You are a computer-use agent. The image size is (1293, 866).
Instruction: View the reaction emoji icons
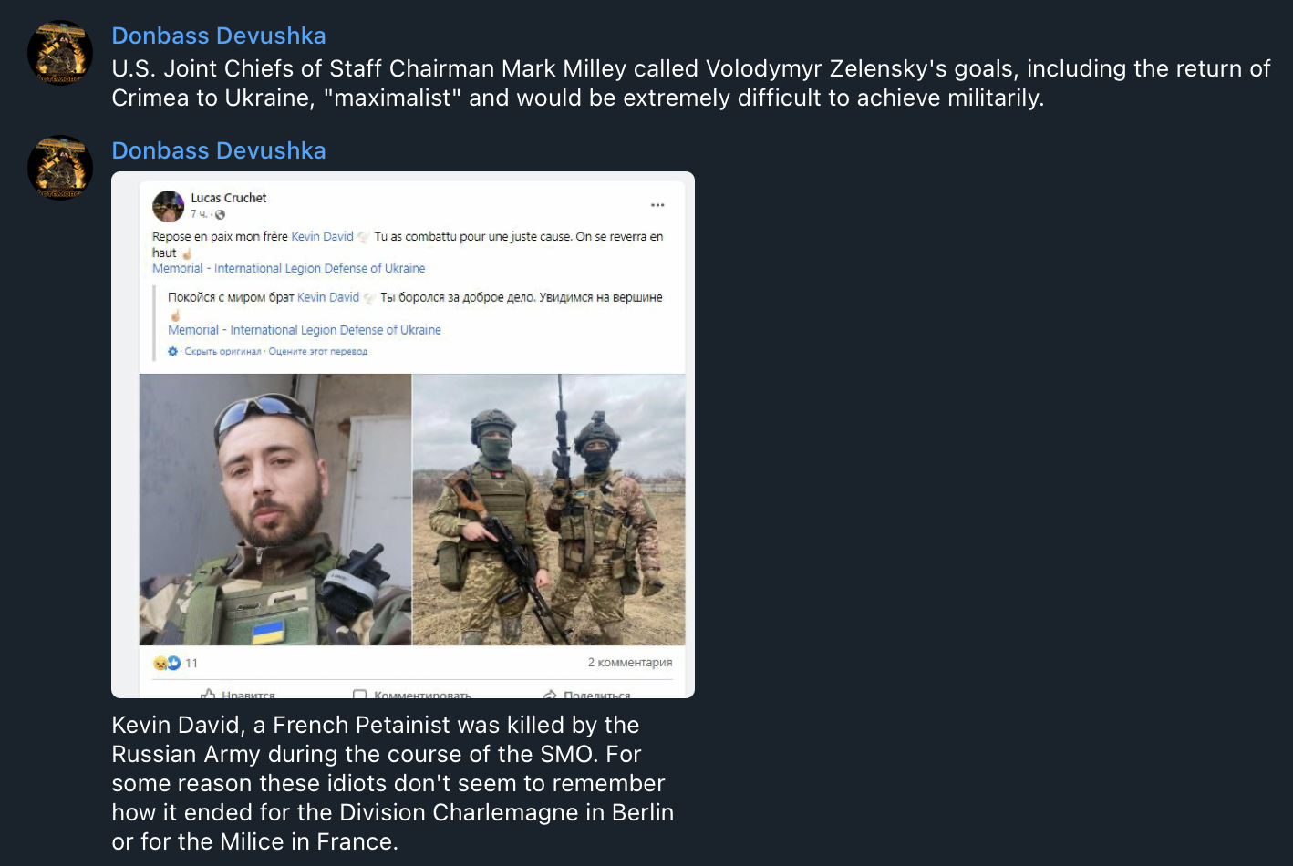tap(167, 663)
